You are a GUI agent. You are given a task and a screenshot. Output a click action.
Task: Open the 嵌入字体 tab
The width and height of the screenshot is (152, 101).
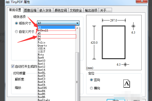45,10
